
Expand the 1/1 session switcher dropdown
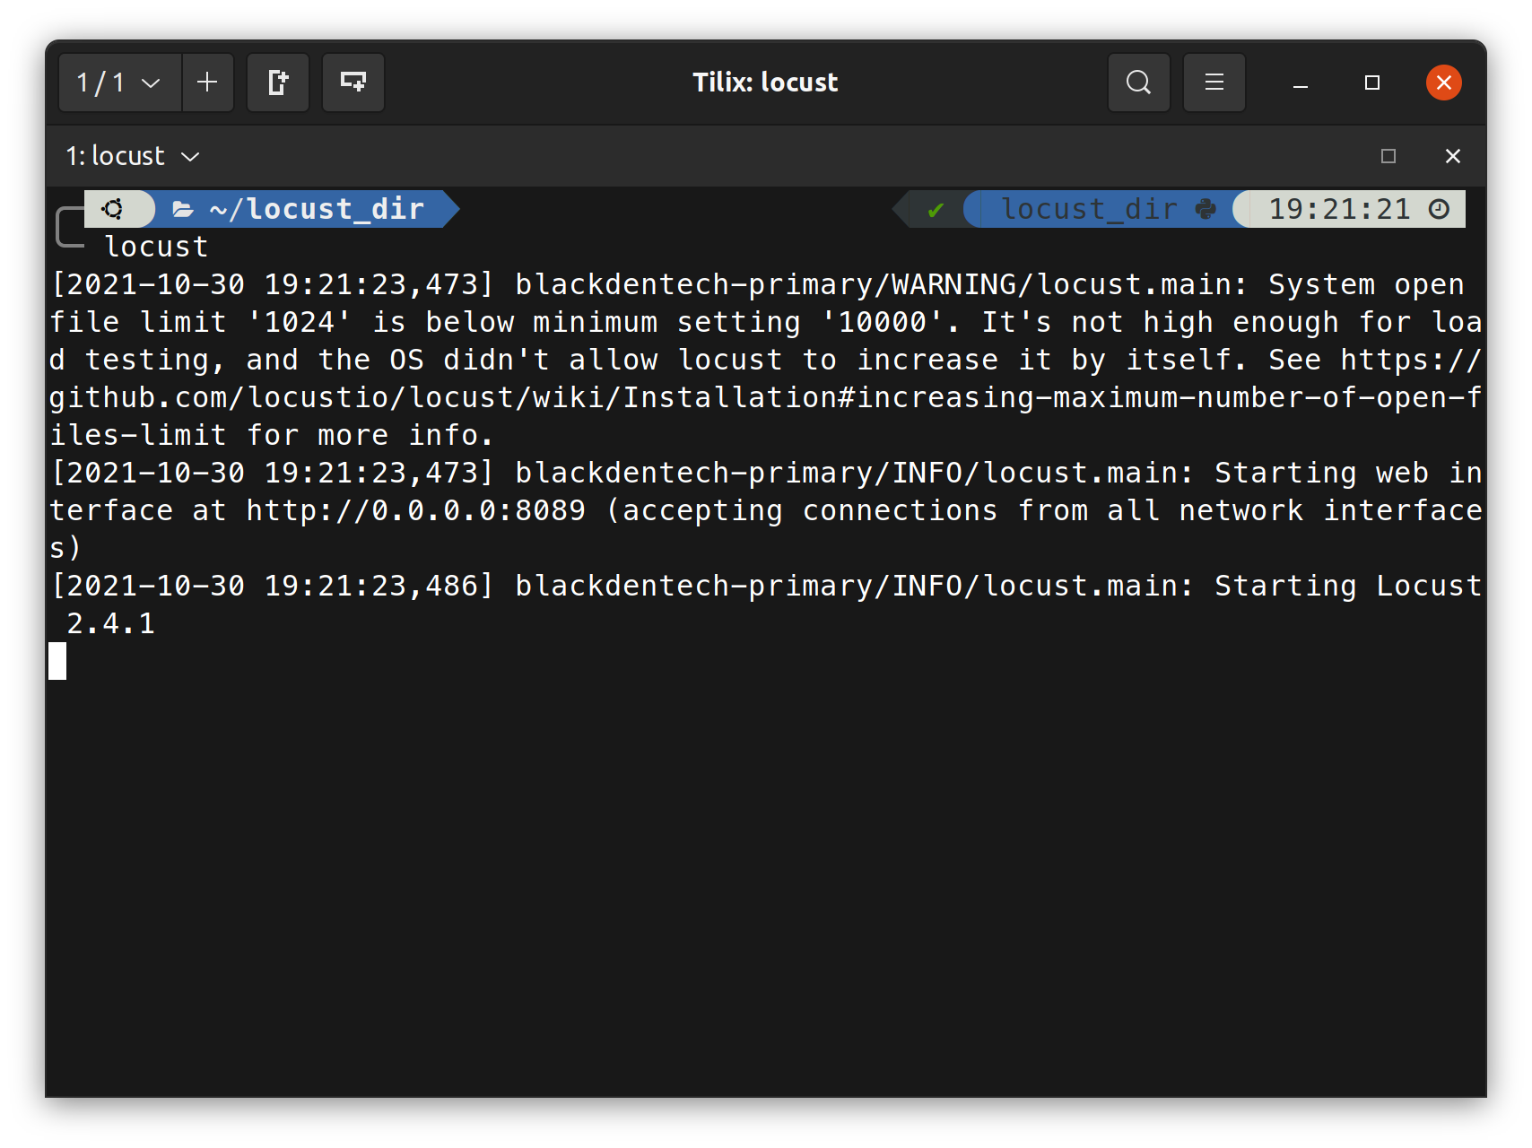coord(120,83)
